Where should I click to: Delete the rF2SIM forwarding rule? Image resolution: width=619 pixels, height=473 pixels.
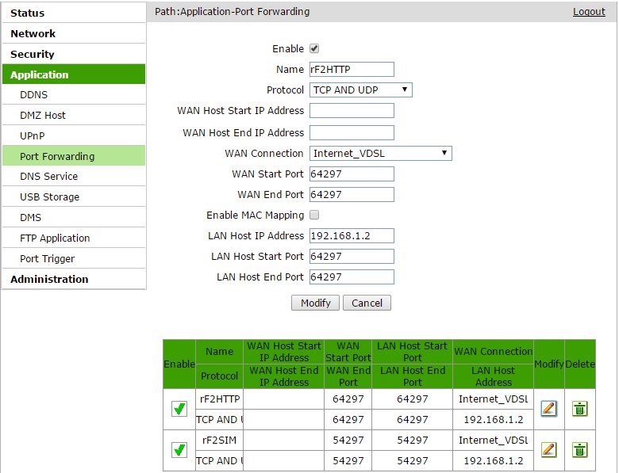[580, 449]
